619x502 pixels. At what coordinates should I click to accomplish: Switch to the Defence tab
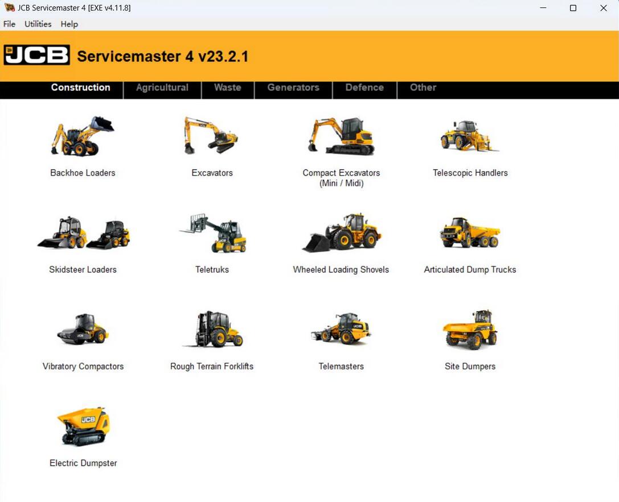364,88
